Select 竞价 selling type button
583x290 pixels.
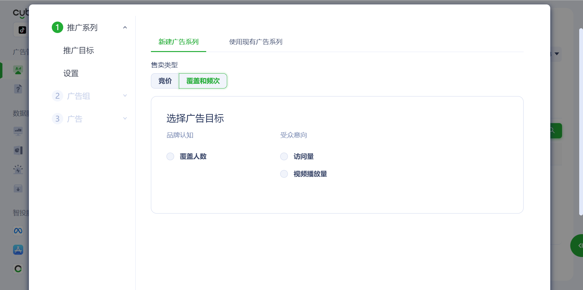point(165,81)
